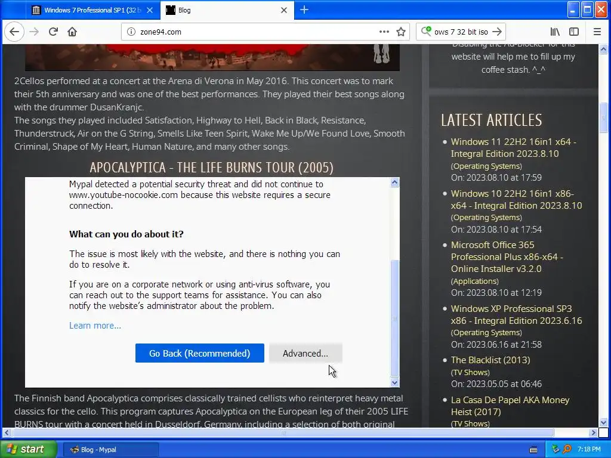Open La Casa De Papel AKA Money Heist article
Viewport: 611px width, 458px height.
pos(510,406)
